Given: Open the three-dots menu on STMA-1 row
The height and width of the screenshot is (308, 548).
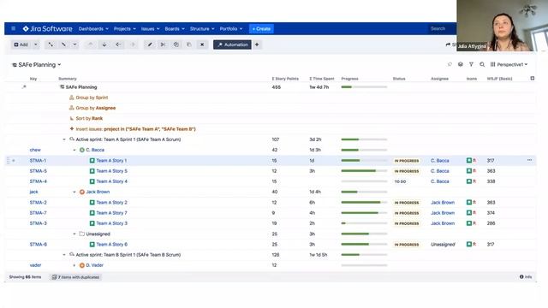Looking at the screenshot, I should [529, 160].
